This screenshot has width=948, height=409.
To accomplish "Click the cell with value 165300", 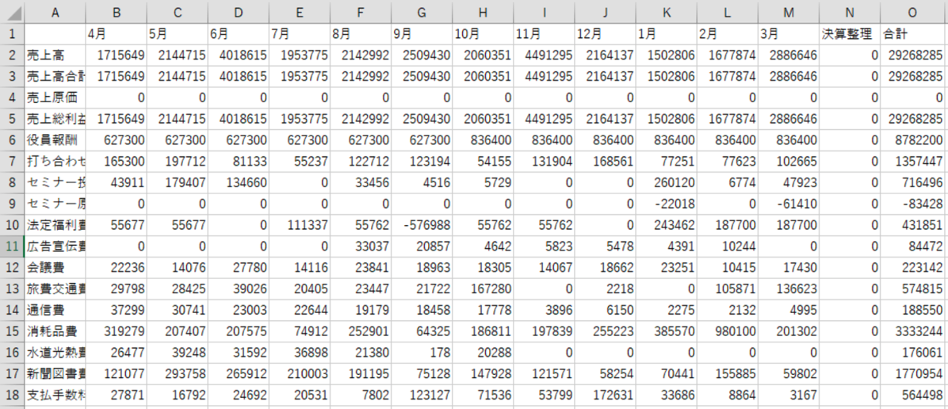I will 116,162.
